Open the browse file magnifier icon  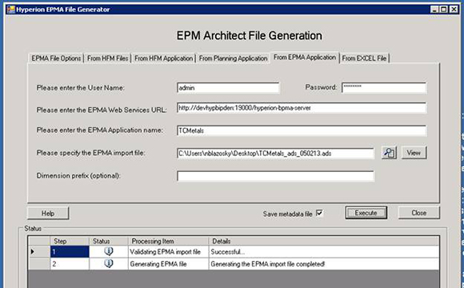pyautogui.click(x=389, y=153)
